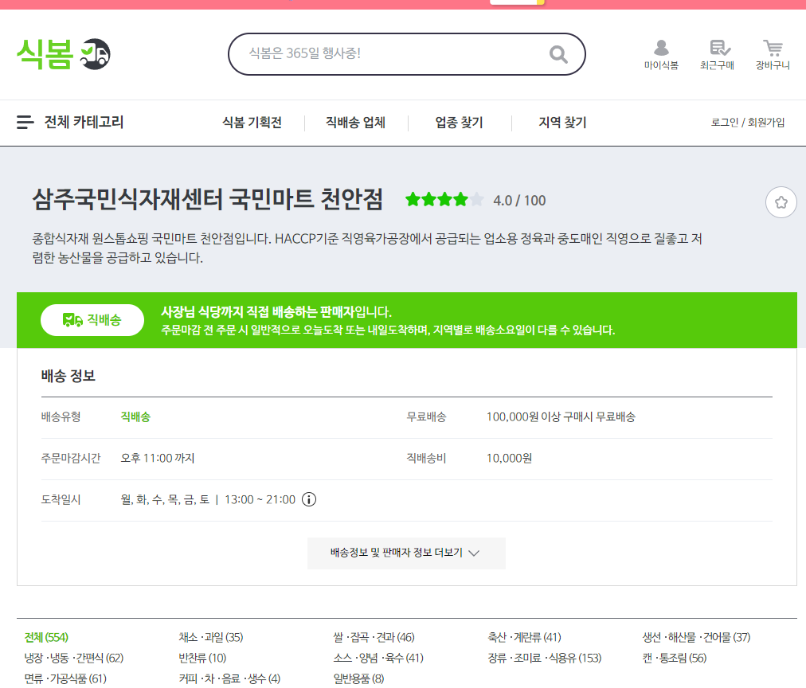Click the 오후 11:00 까지 order deadline
Image resolution: width=806 pixels, height=688 pixels.
tap(157, 458)
